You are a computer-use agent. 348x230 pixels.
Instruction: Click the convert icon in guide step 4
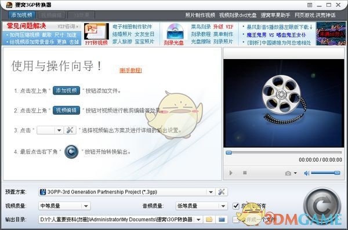71,151
